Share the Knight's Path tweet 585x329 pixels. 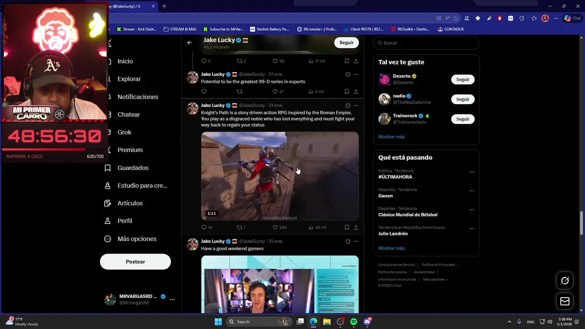pos(356,227)
